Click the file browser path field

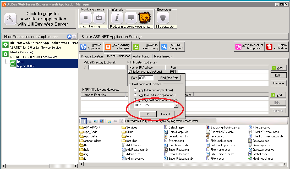click(170, 121)
